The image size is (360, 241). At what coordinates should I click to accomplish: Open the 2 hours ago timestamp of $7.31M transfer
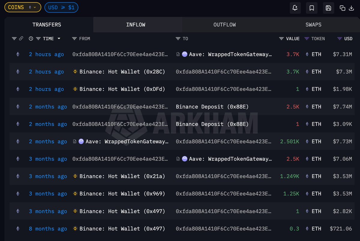click(x=46, y=54)
